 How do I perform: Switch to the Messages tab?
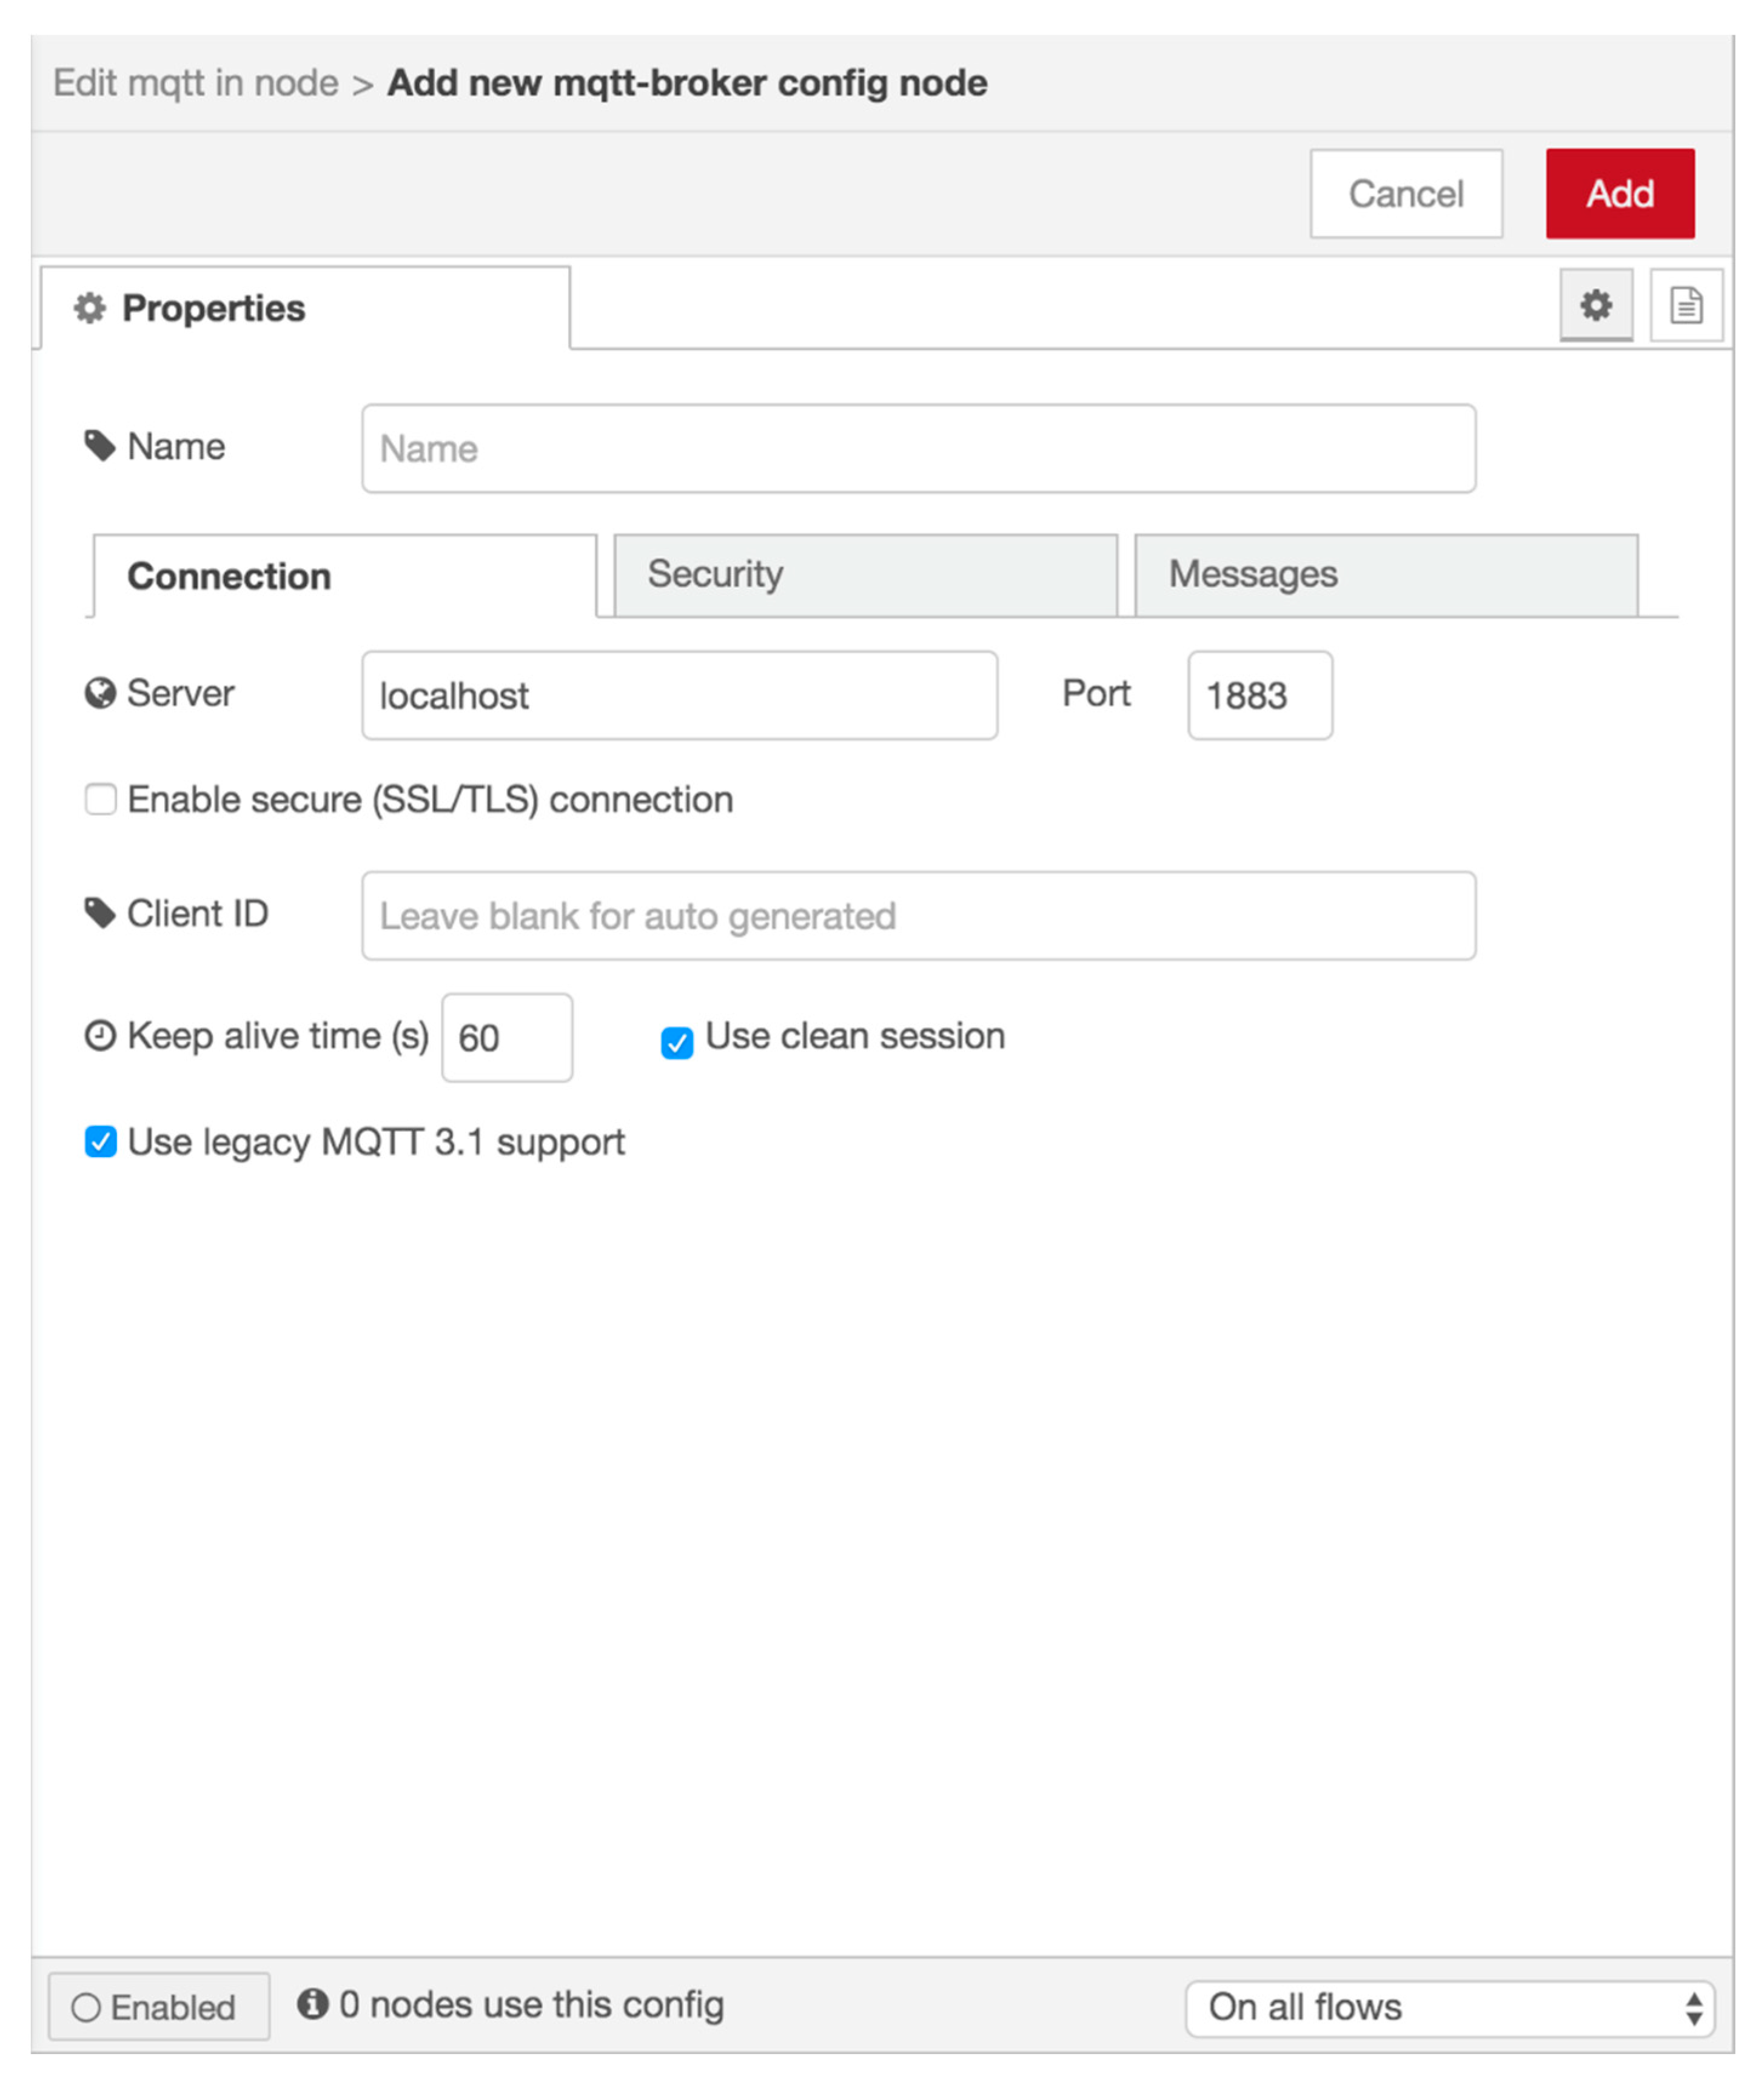tap(1385, 575)
